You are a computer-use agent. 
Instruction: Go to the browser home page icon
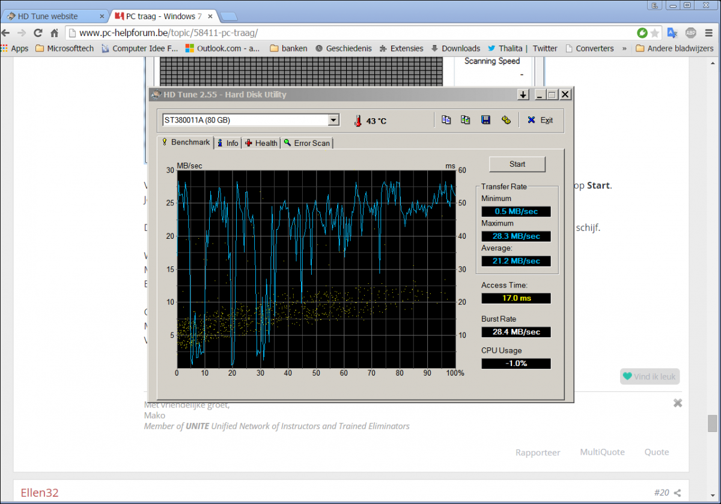pos(54,33)
